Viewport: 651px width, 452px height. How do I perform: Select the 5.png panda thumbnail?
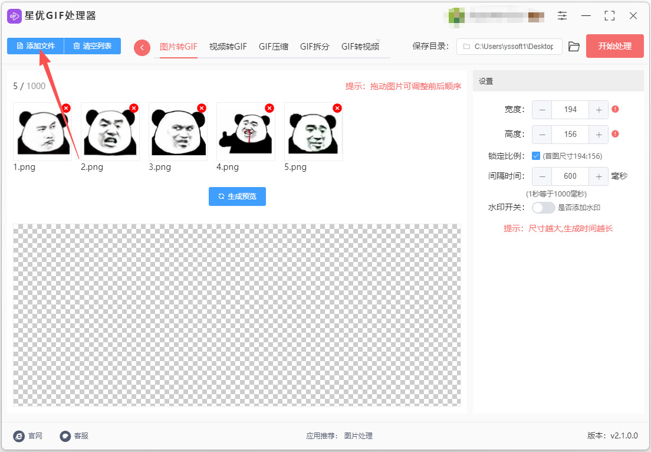point(314,132)
